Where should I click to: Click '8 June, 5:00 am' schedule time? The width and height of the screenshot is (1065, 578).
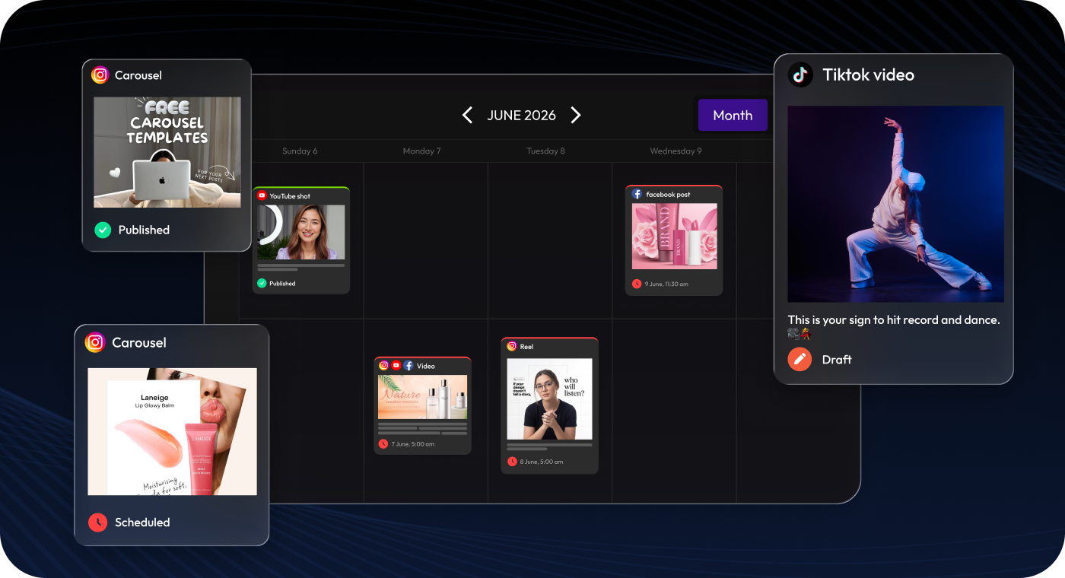pyautogui.click(x=542, y=462)
